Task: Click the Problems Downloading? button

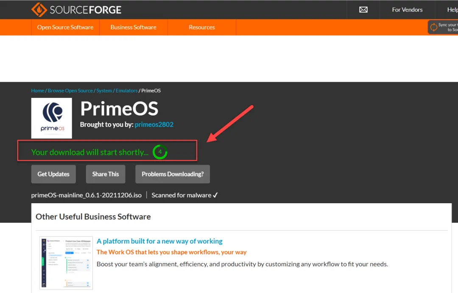Action: pos(172,174)
